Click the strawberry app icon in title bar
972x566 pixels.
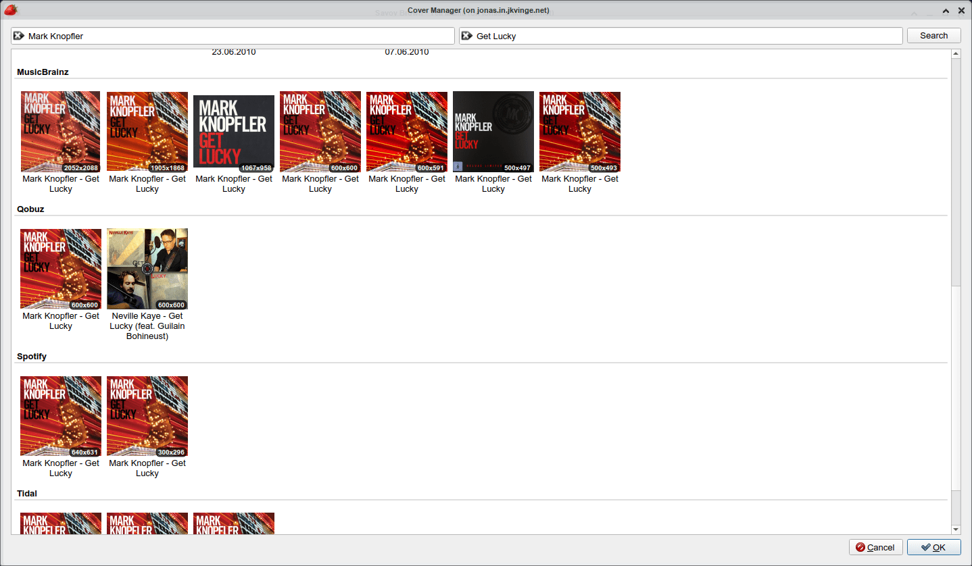click(10, 10)
